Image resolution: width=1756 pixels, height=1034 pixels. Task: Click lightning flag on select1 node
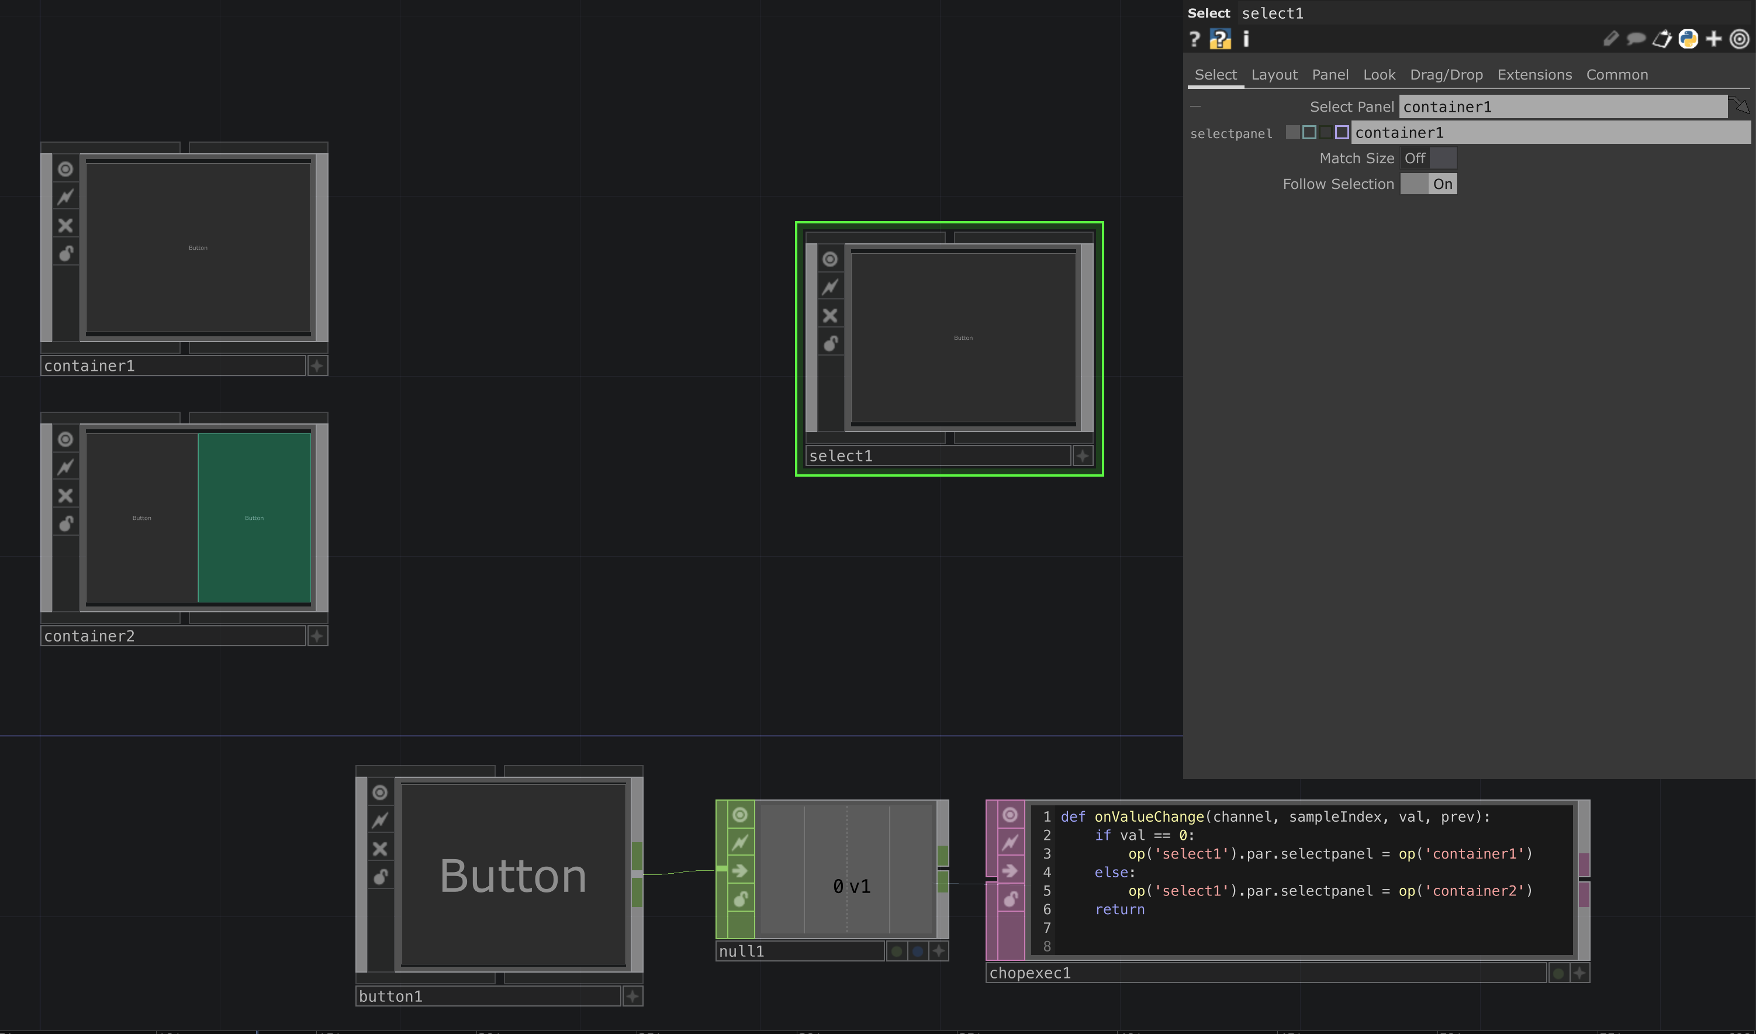coord(830,287)
